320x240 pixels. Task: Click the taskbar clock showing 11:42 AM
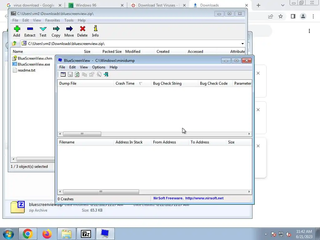coord(304,234)
